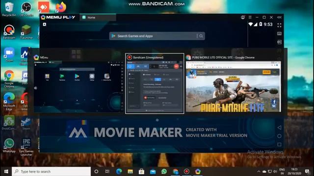Switch to PUBG Mobile Lite Chrome thumbnail
Image resolution: width=314 pixels, height=176 pixels.
[x=234, y=84]
